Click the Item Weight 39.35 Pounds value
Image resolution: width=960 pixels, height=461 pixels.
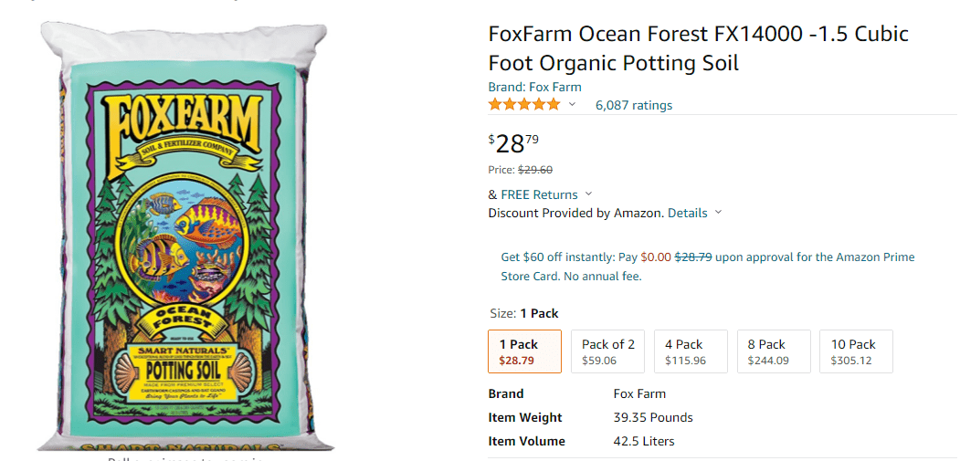tap(653, 417)
